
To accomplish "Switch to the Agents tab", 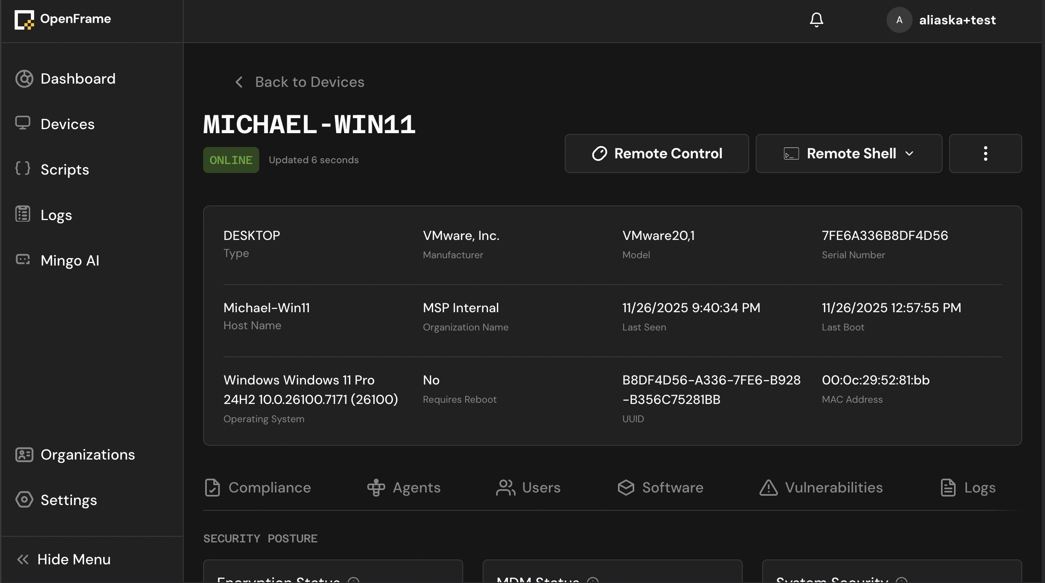I will click(x=404, y=488).
